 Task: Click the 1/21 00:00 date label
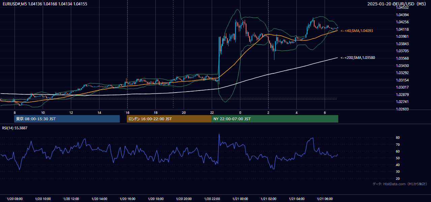240,199
